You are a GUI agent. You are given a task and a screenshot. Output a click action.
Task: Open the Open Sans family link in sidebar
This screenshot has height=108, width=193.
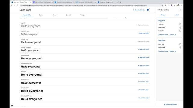tap(162, 40)
